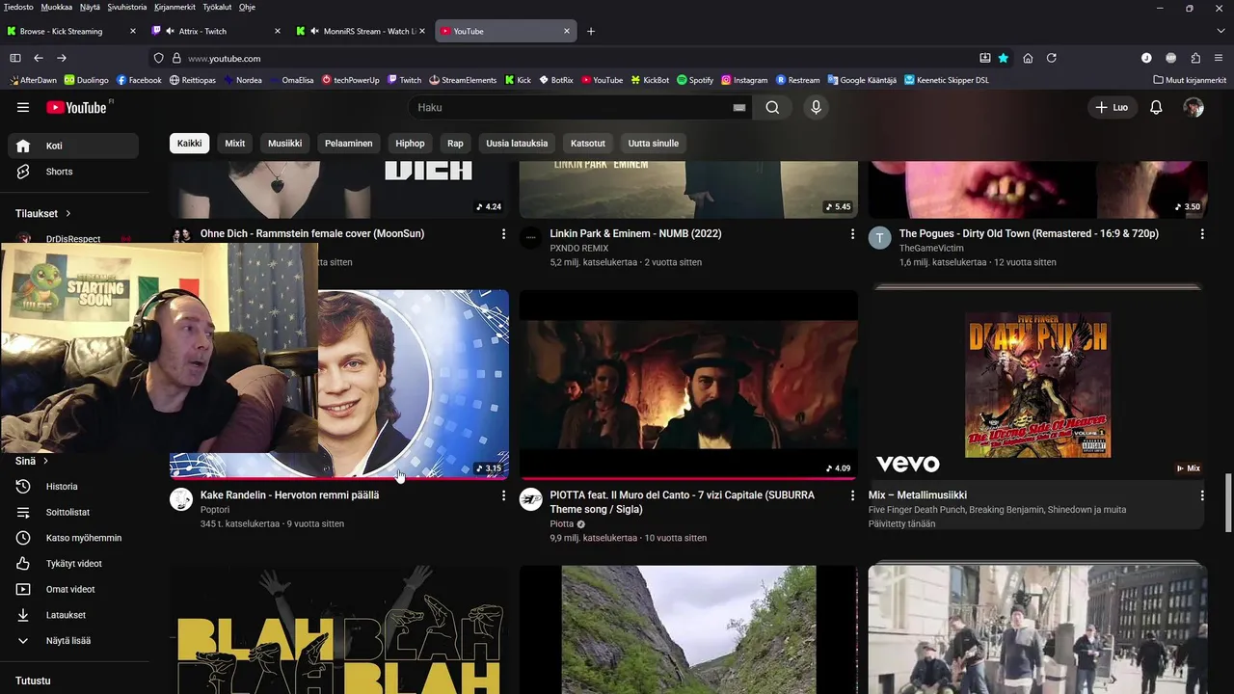The width and height of the screenshot is (1234, 694).
Task: Reload the page
Action: click(x=1052, y=58)
